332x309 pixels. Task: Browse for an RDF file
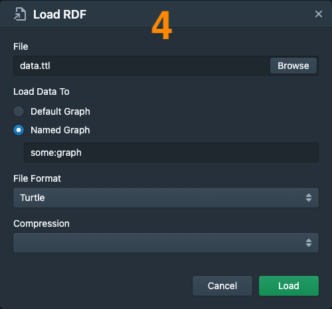point(293,66)
